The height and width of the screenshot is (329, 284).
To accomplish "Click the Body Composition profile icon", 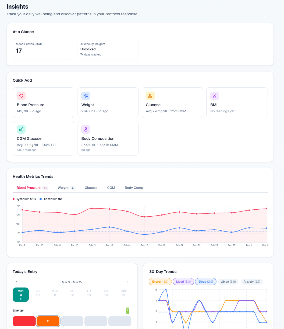I will coord(86,129).
